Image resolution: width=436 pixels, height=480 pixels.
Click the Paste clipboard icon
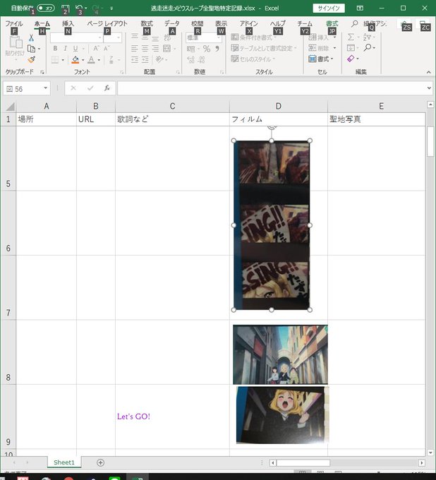(16, 42)
